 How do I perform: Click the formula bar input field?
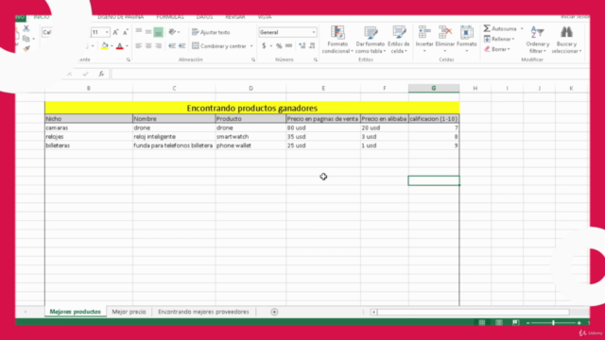[350, 74]
